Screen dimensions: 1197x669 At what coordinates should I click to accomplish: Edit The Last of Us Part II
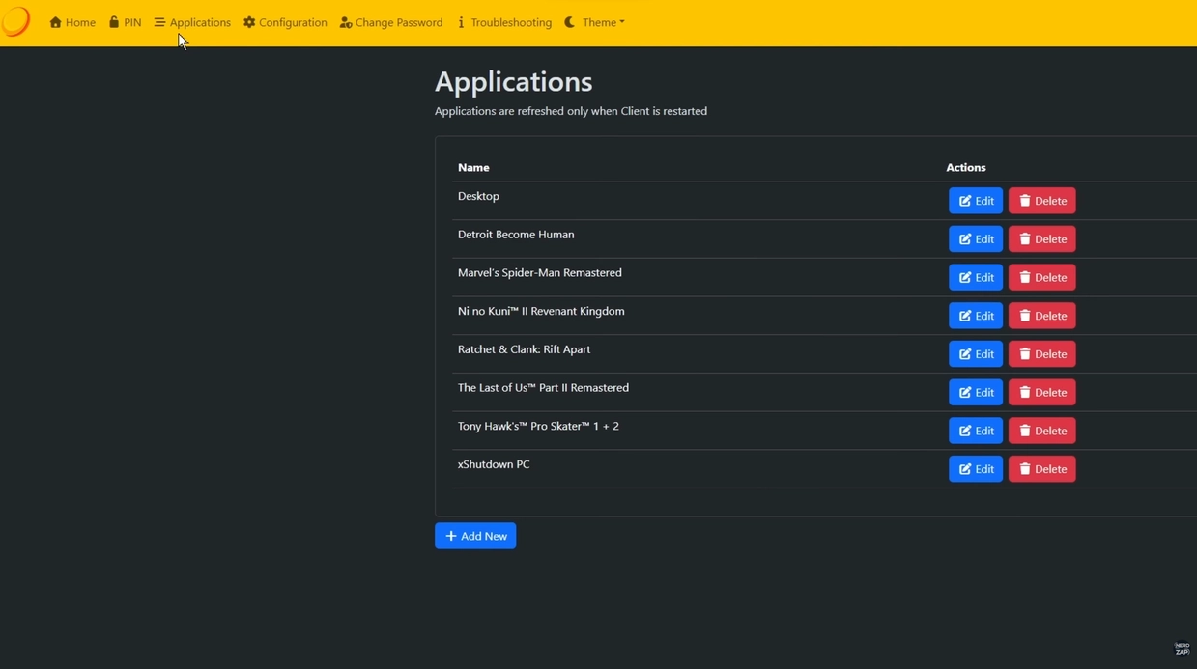coord(976,393)
